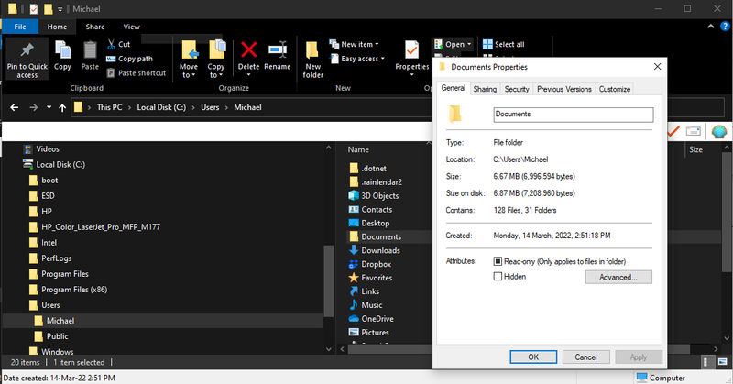Switch to the Security tab
The height and width of the screenshot is (384, 733).
coord(517,89)
